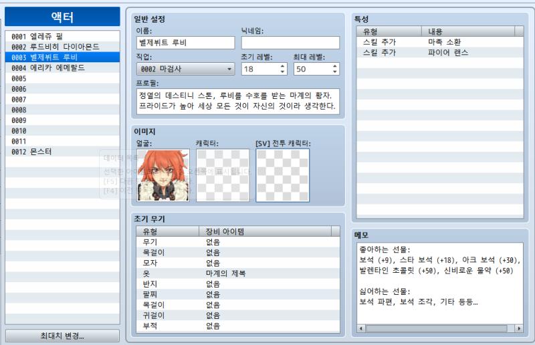Select actor 0001 엘레쥬 펄
535x345 pixels.
tap(62, 36)
